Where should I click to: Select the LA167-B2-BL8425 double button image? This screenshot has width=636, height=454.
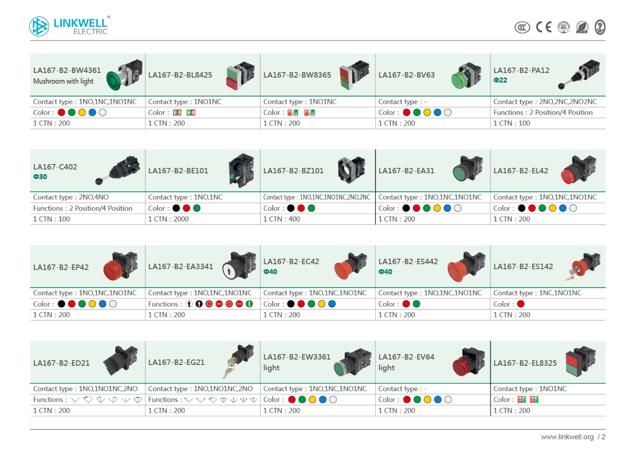coord(240,75)
